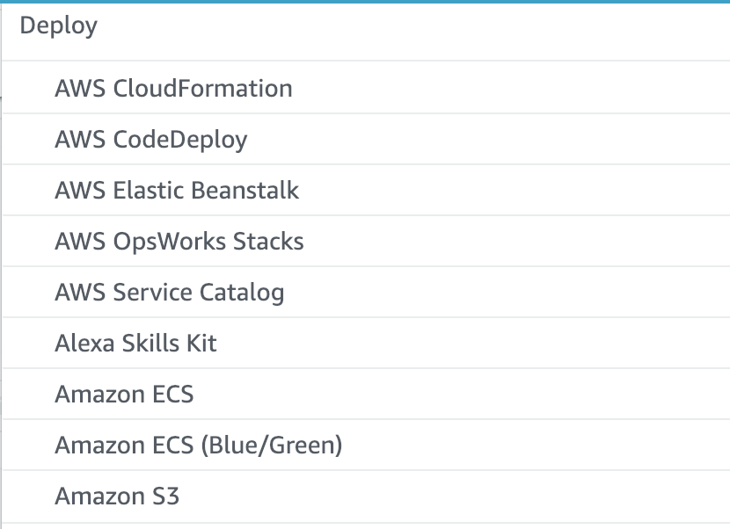Select AWS OpsWorks Stacks provider
The height and width of the screenshot is (529, 730).
click(x=179, y=241)
